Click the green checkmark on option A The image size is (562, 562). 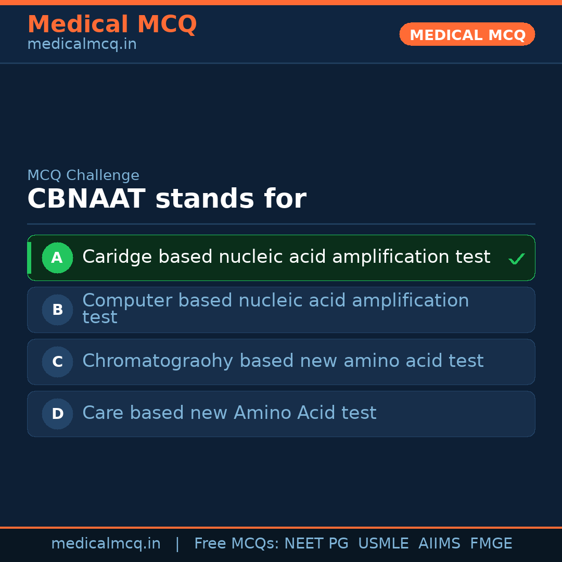pyautogui.click(x=516, y=259)
